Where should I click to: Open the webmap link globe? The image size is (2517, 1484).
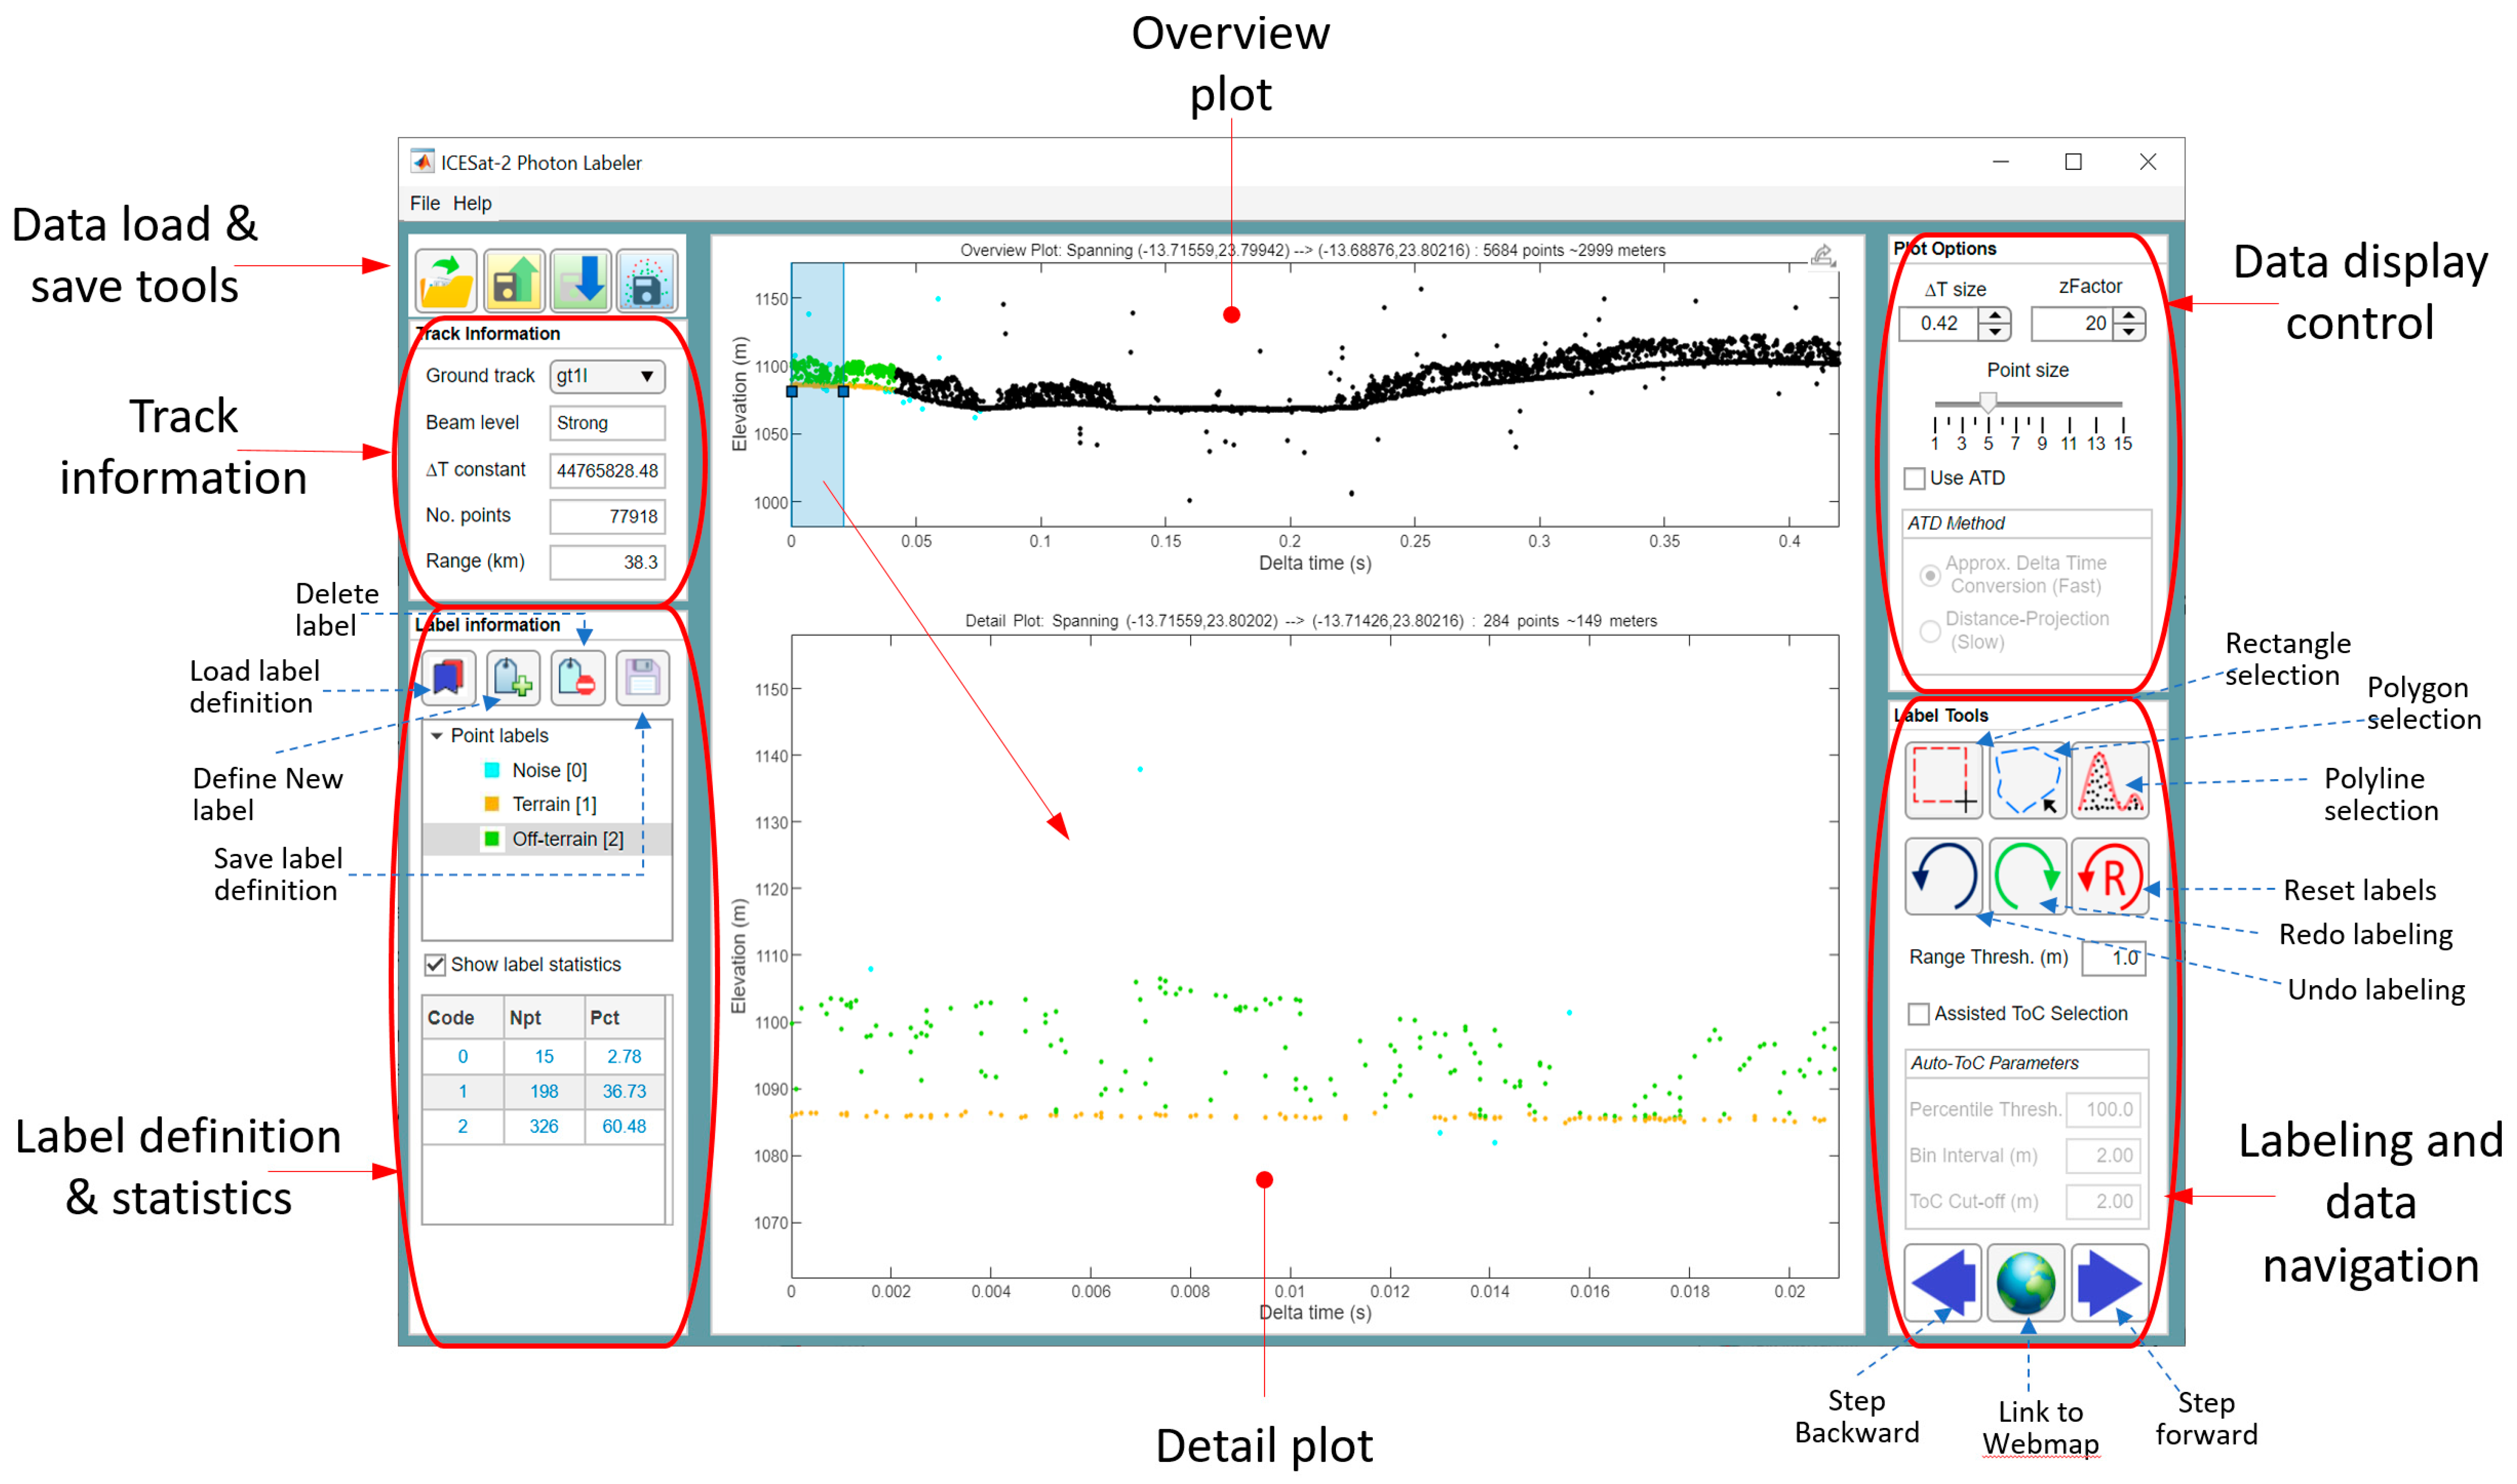[2026, 1283]
